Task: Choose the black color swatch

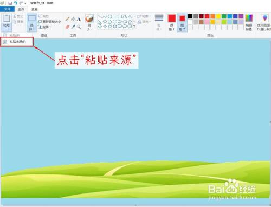Action: pyautogui.click(x=190, y=16)
